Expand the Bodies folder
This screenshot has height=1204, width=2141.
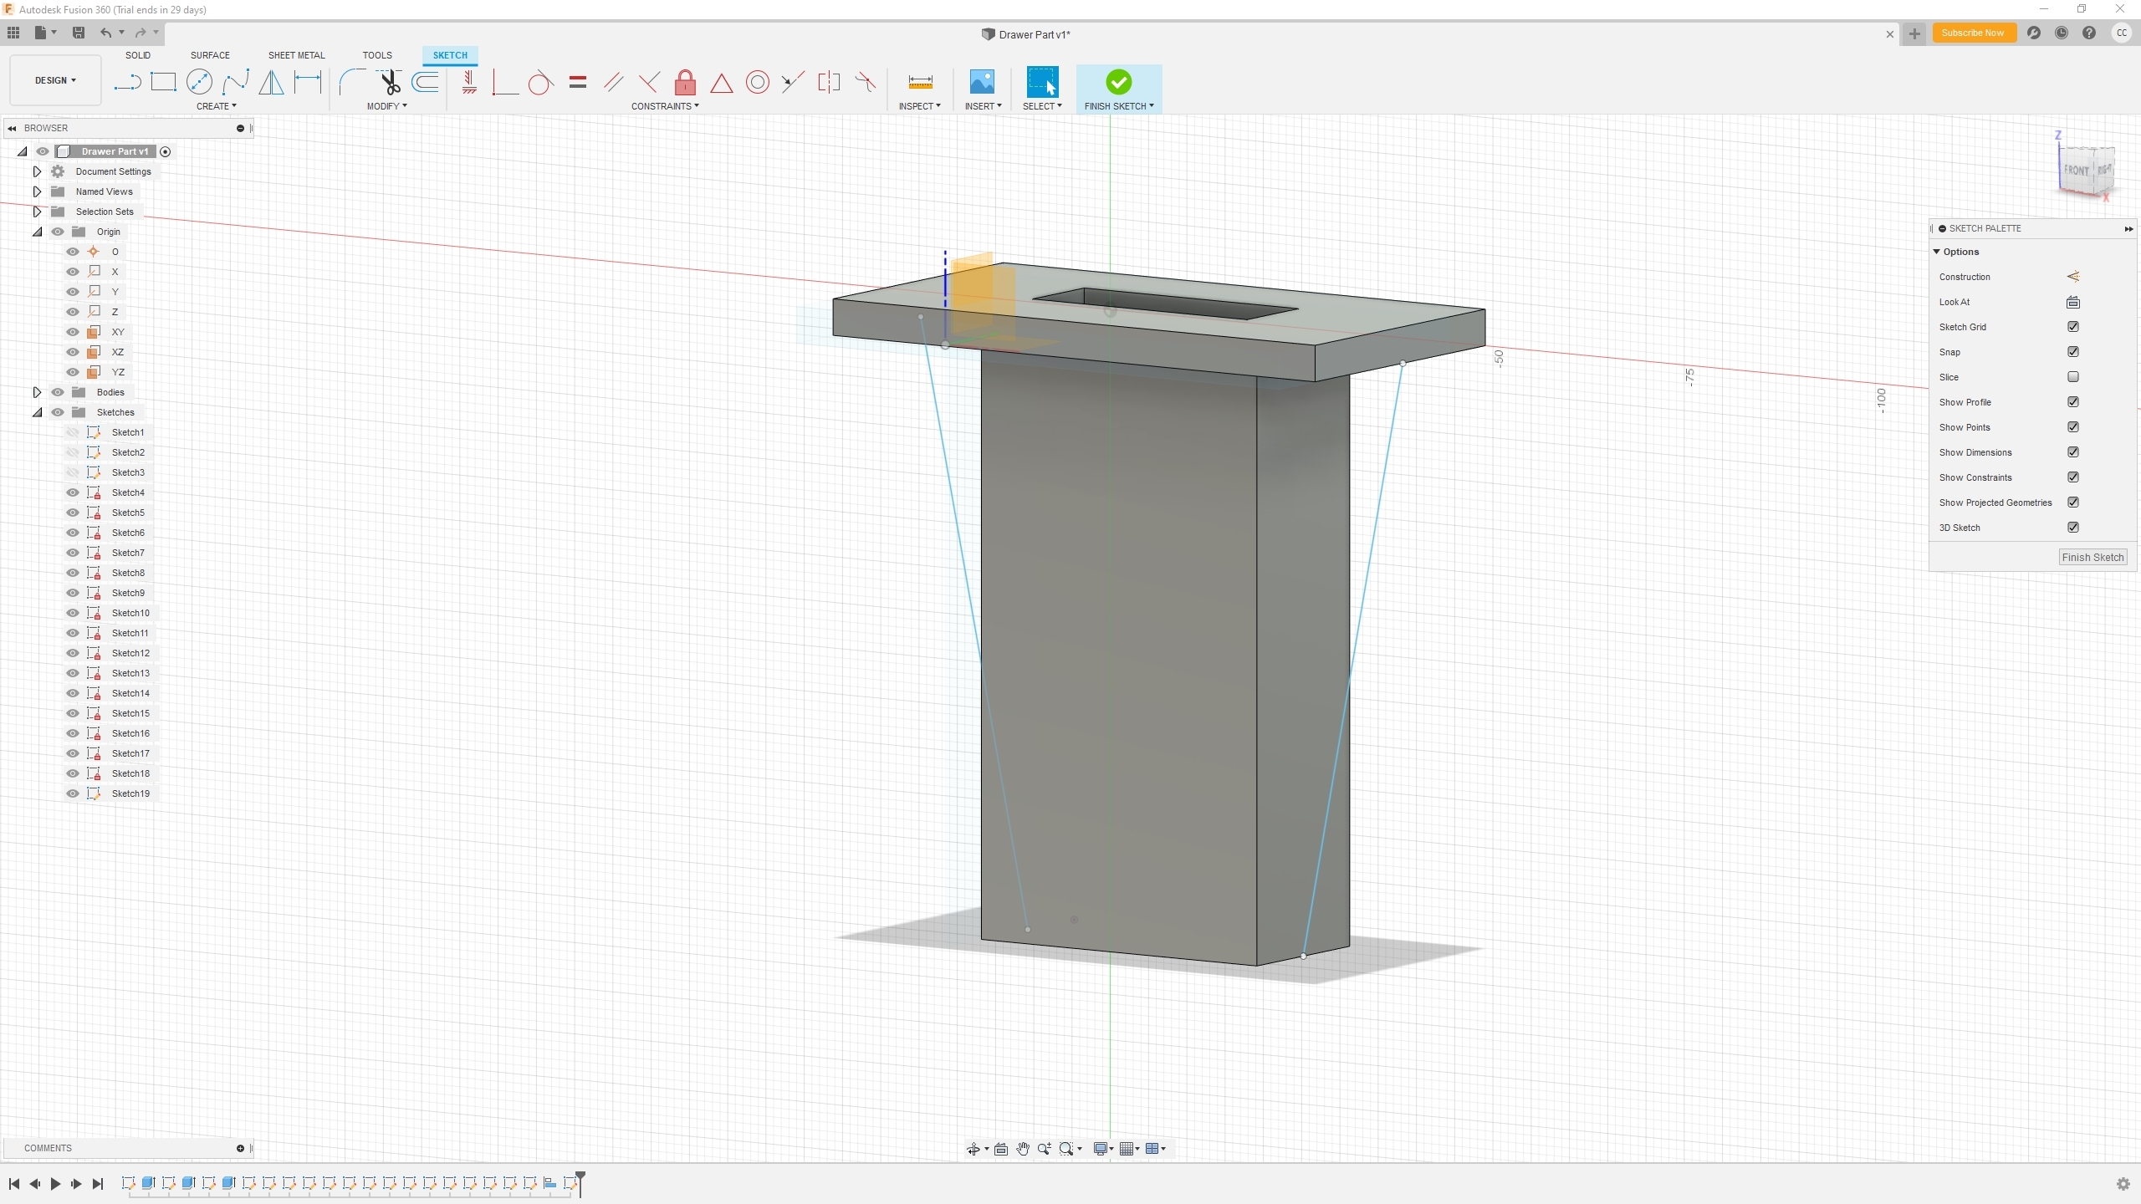point(37,392)
